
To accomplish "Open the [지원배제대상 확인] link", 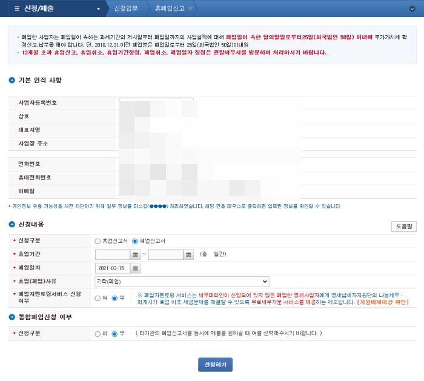I will (383, 302).
